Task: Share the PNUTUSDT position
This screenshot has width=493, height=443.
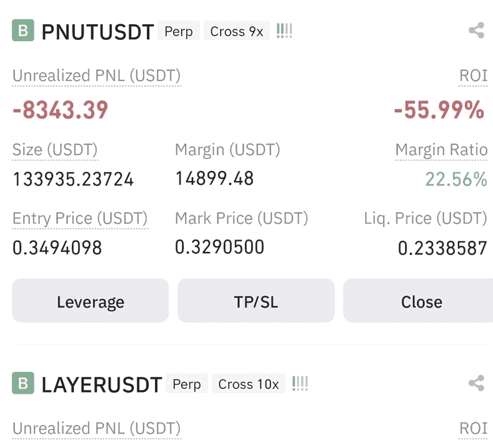Action: coord(476,31)
